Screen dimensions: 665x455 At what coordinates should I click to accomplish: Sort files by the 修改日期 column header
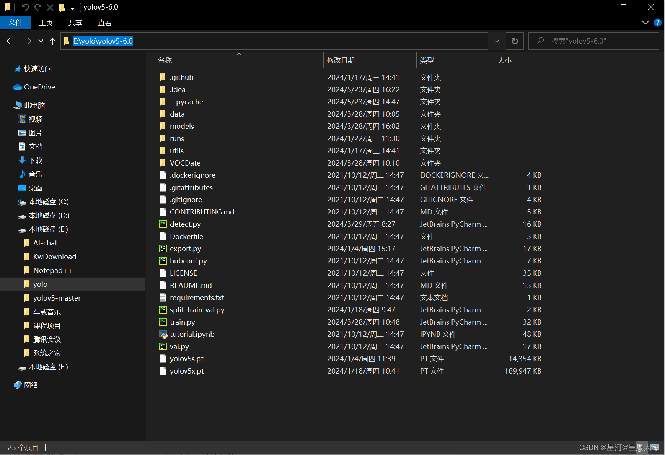341,60
